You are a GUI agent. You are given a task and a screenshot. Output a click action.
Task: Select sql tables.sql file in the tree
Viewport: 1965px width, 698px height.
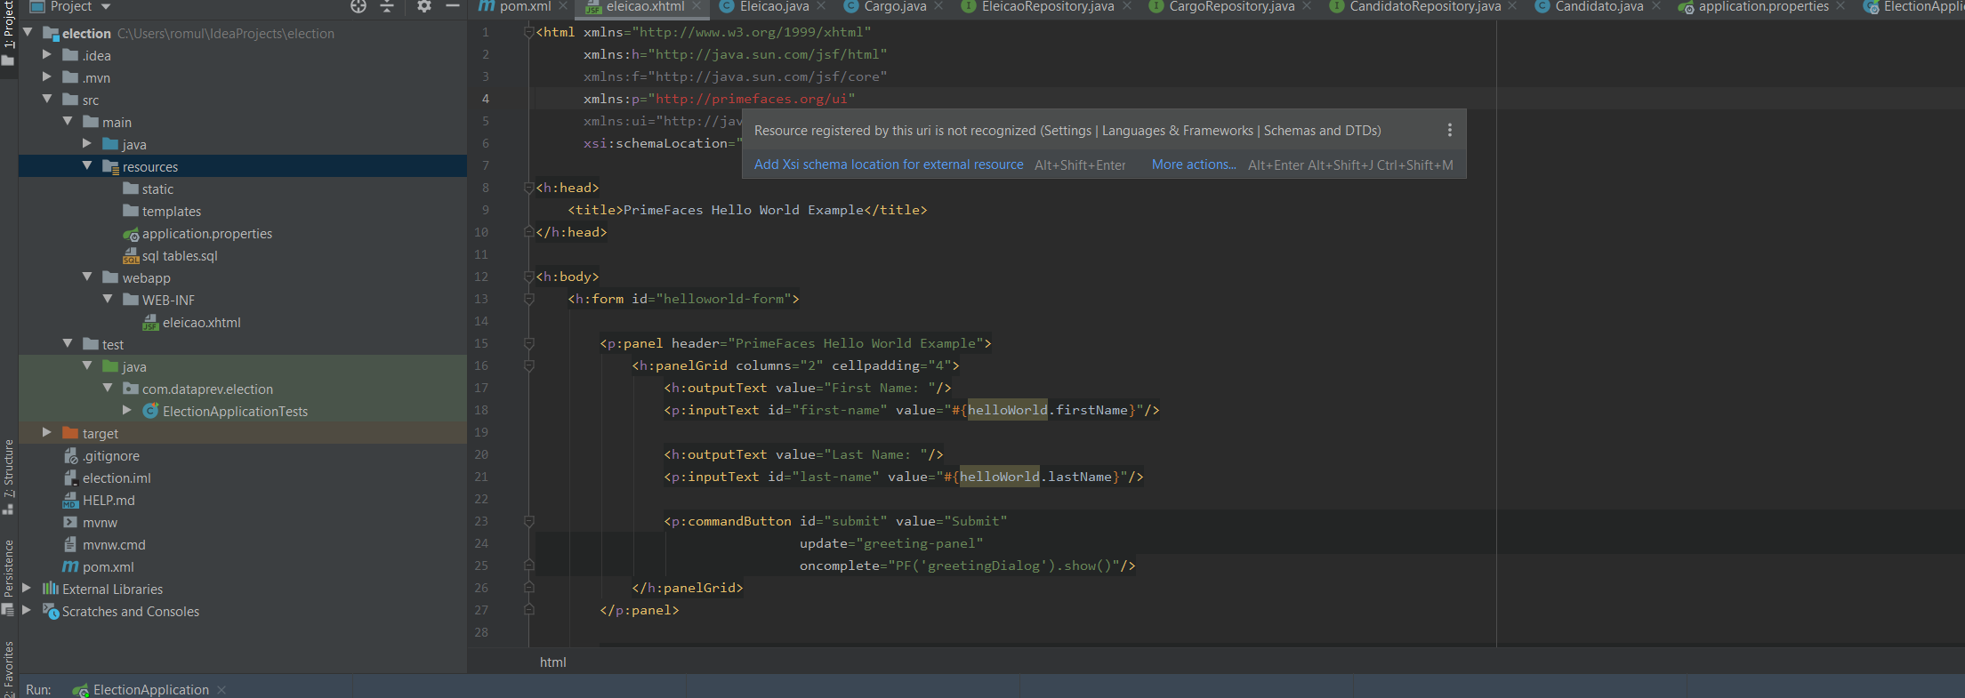click(x=179, y=256)
